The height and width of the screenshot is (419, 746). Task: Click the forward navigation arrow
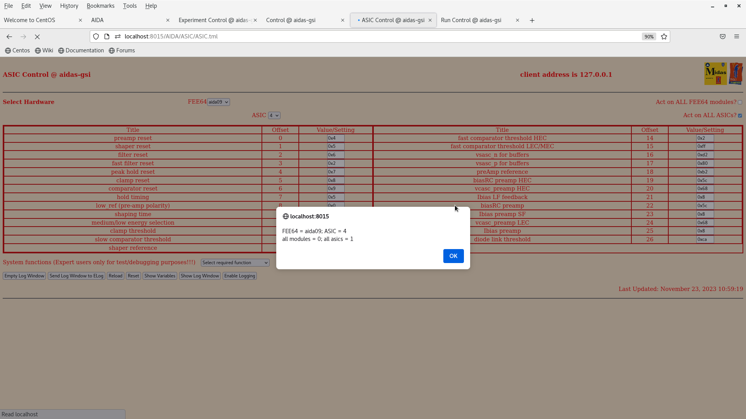[x=23, y=36]
